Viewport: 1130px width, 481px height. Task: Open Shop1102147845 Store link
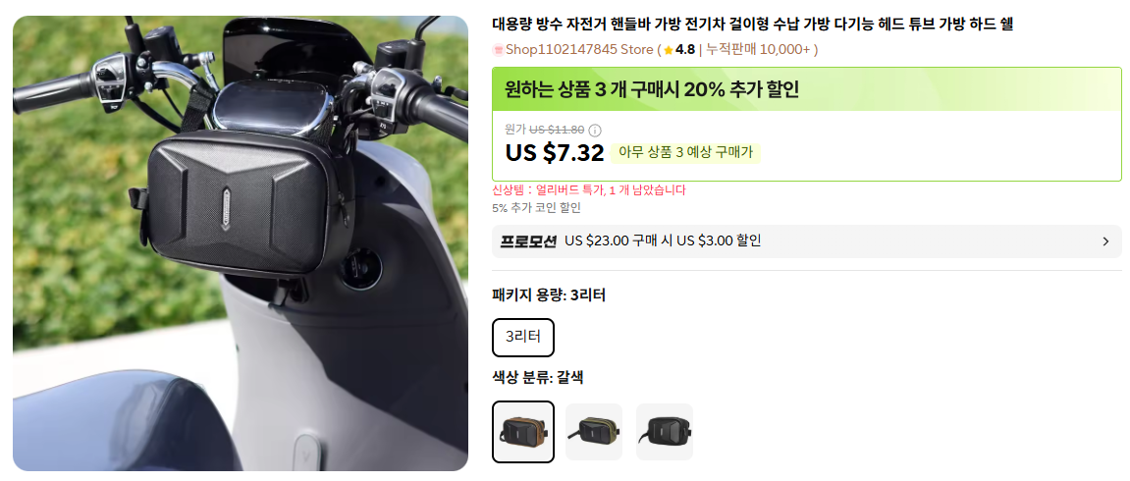point(579,50)
